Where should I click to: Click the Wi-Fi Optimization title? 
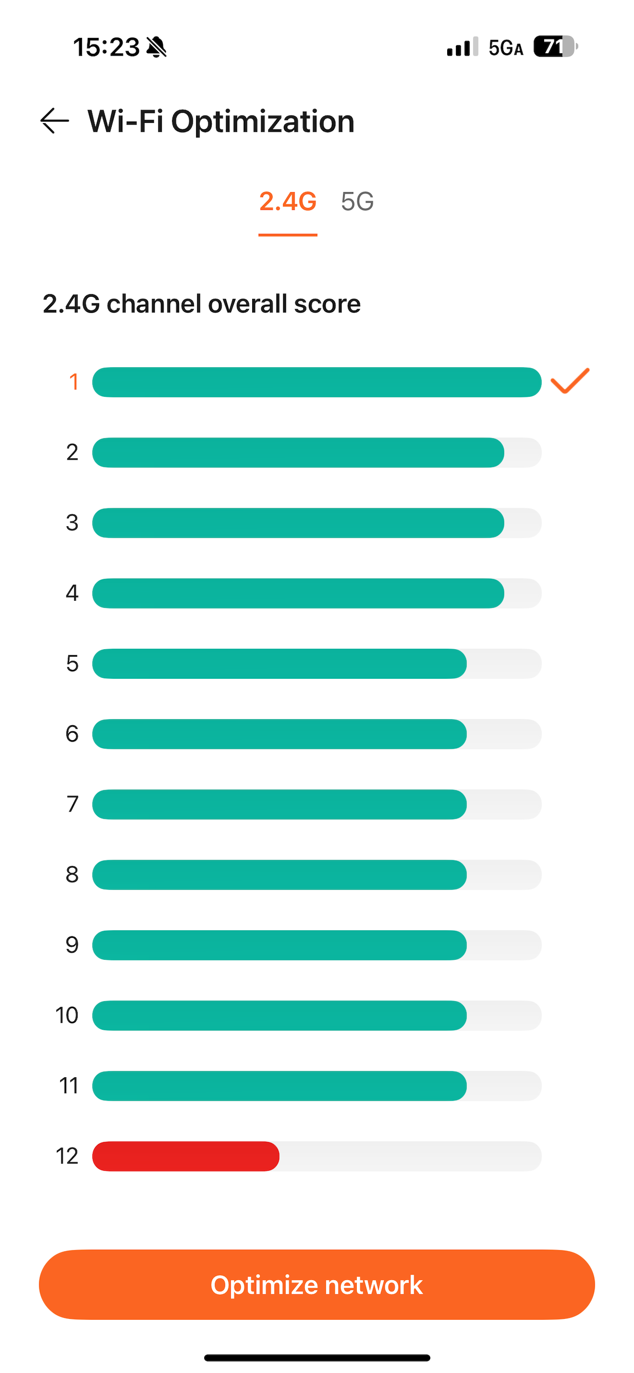click(x=221, y=122)
